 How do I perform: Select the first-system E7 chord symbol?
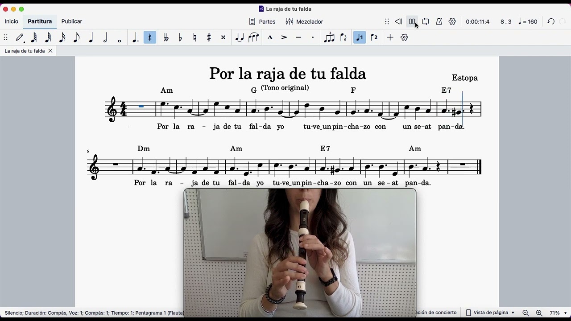coord(446,91)
